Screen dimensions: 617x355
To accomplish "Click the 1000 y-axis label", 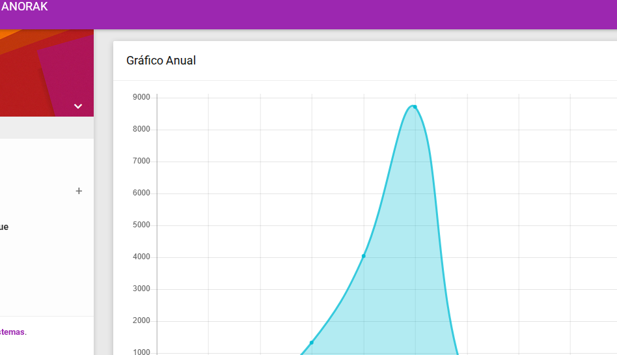I will tap(141, 352).
